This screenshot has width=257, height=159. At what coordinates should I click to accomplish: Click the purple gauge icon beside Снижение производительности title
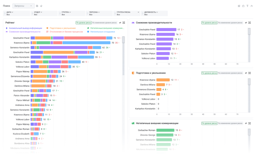133,23
